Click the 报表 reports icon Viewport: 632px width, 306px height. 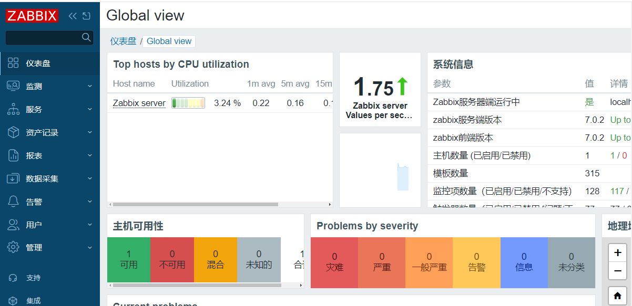14,155
